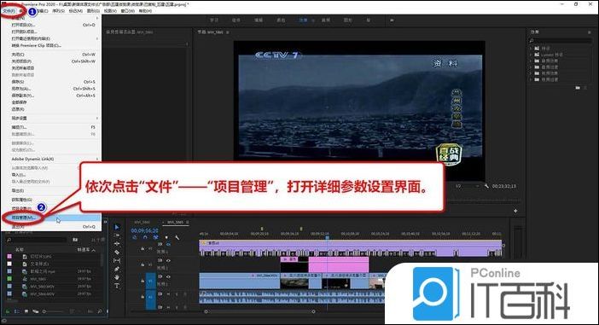Open Effects panel menu icon
Viewport: 599px width, 325px height.
point(589,32)
